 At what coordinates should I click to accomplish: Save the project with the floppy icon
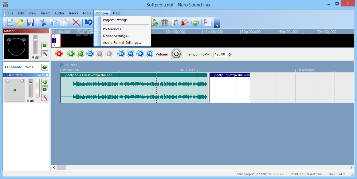click(x=30, y=22)
